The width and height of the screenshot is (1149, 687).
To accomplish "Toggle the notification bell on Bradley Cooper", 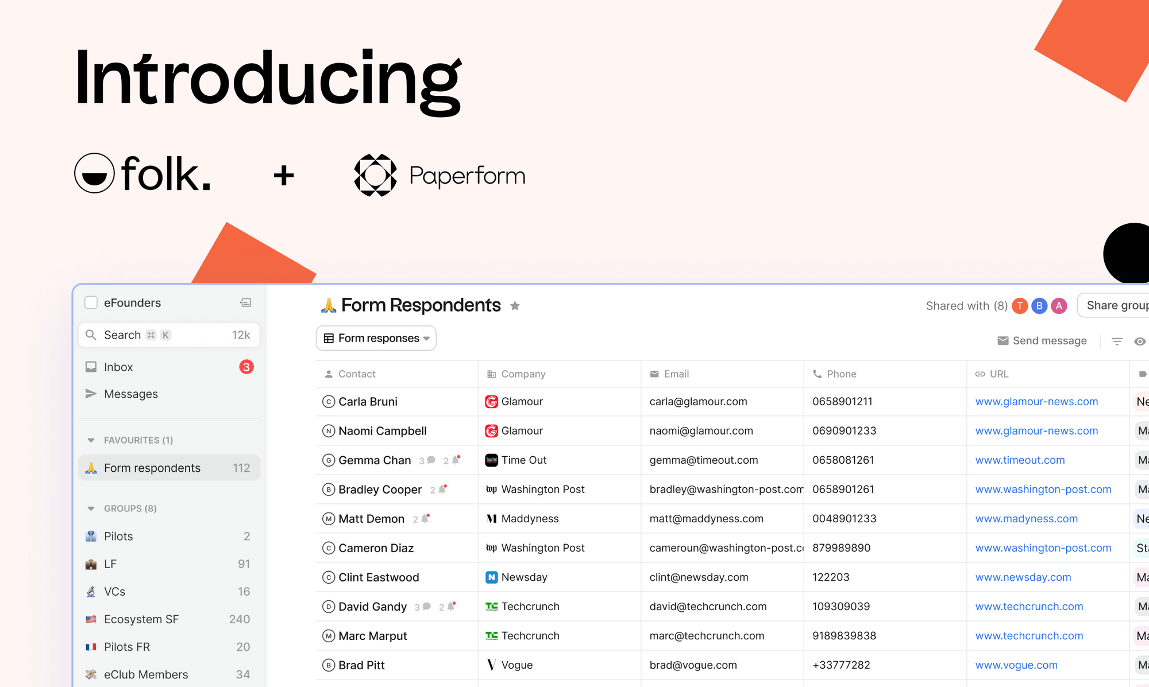I will 441,489.
